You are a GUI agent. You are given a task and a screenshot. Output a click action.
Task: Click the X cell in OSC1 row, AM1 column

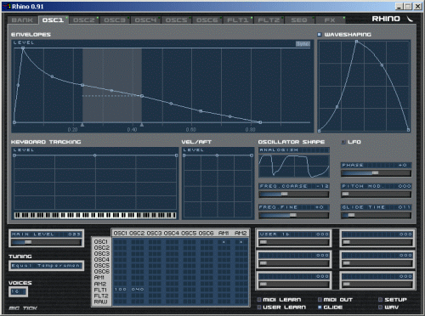click(x=224, y=242)
